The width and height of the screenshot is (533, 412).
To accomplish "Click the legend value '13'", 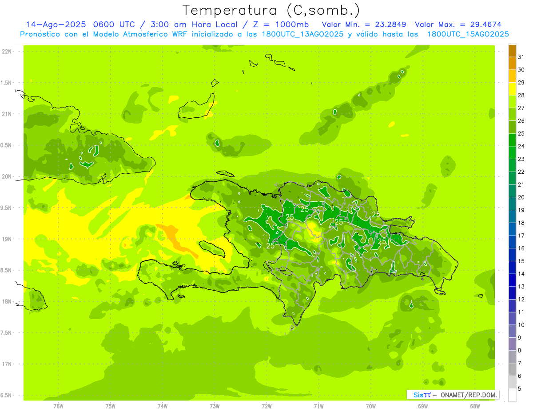I will (521, 287).
